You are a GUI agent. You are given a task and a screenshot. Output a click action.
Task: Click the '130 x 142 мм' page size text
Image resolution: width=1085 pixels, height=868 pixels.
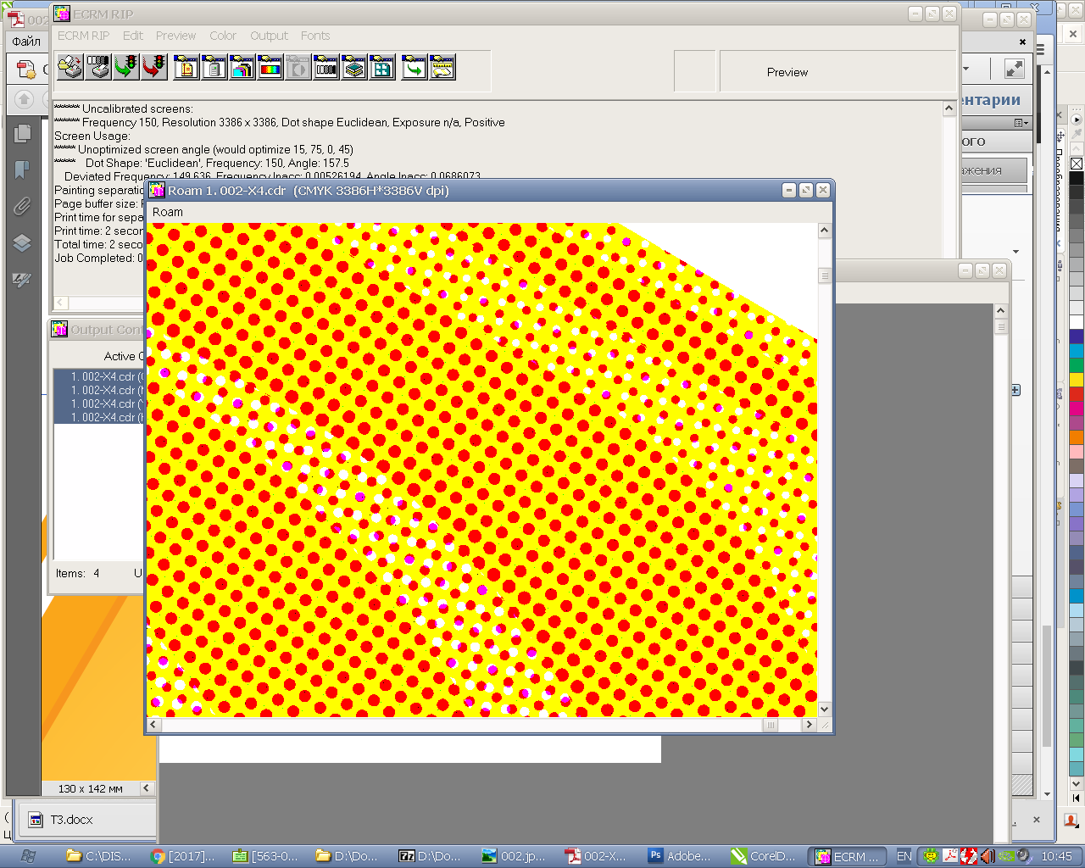pos(91,788)
